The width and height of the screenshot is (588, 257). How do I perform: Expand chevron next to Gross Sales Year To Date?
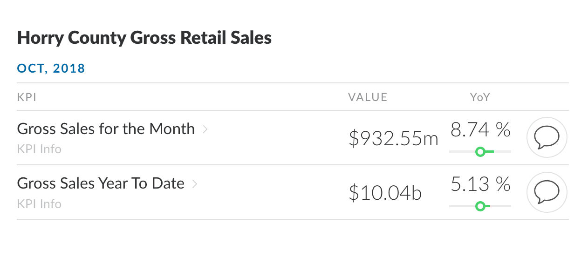pos(195,184)
